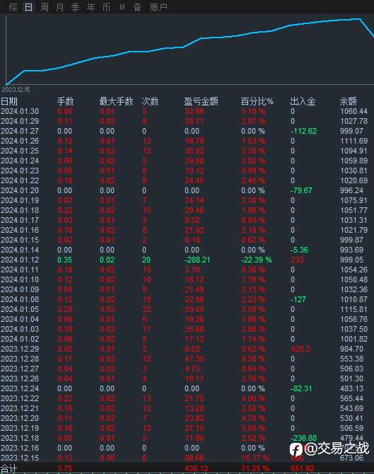Click the chart start date 2023.12.15
Viewport: 374px width, 474px height.
pyautogui.click(x=16, y=90)
